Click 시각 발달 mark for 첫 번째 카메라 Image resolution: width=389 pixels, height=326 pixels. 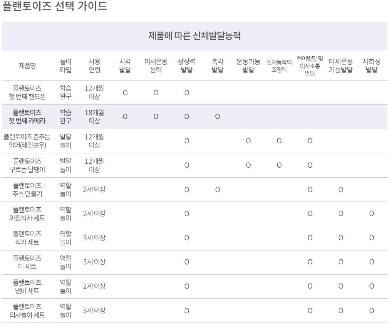pyautogui.click(x=125, y=116)
